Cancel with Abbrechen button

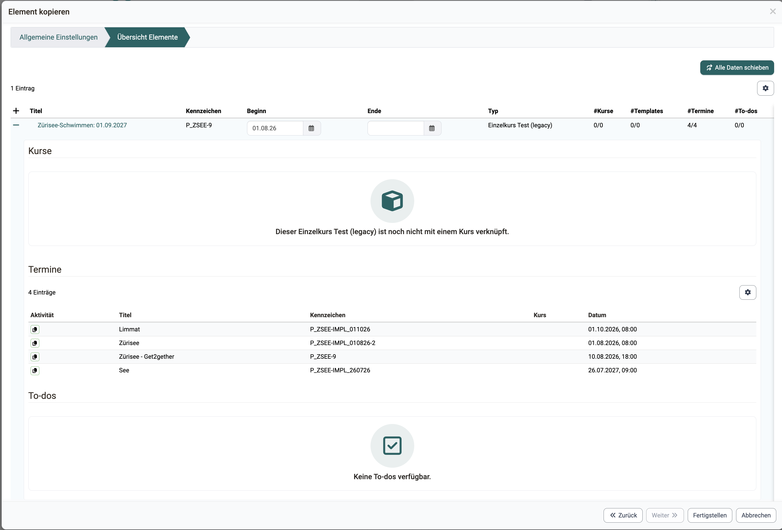756,515
